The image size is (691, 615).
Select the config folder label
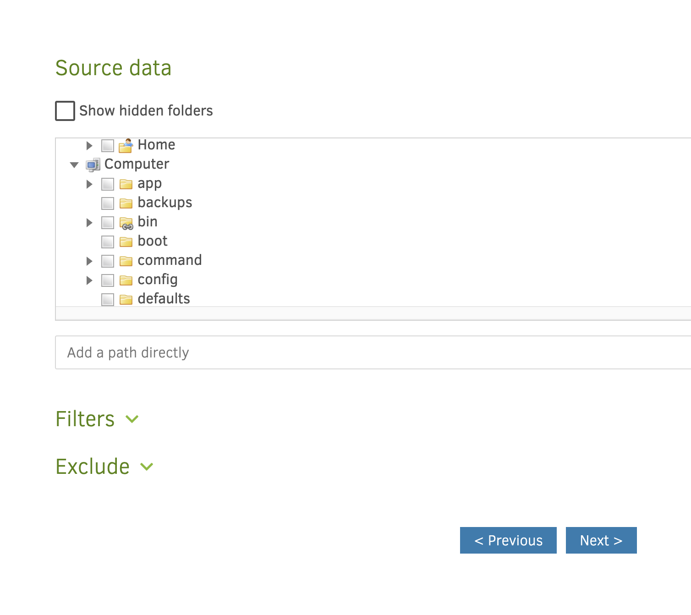[157, 280]
